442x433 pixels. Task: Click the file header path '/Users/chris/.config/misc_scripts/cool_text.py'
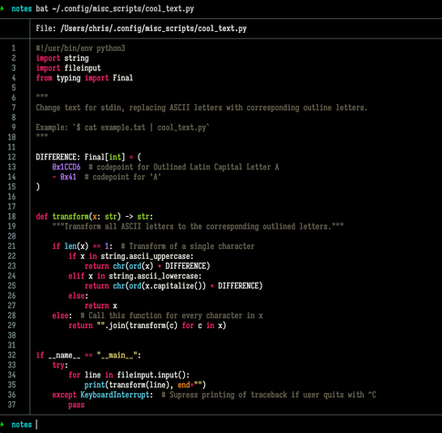pyautogui.click(x=153, y=28)
